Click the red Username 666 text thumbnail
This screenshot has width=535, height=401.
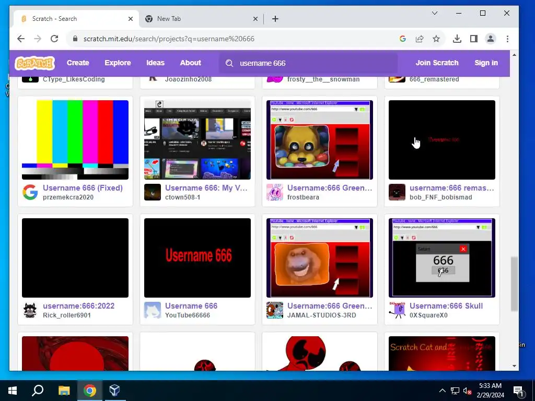(x=197, y=258)
